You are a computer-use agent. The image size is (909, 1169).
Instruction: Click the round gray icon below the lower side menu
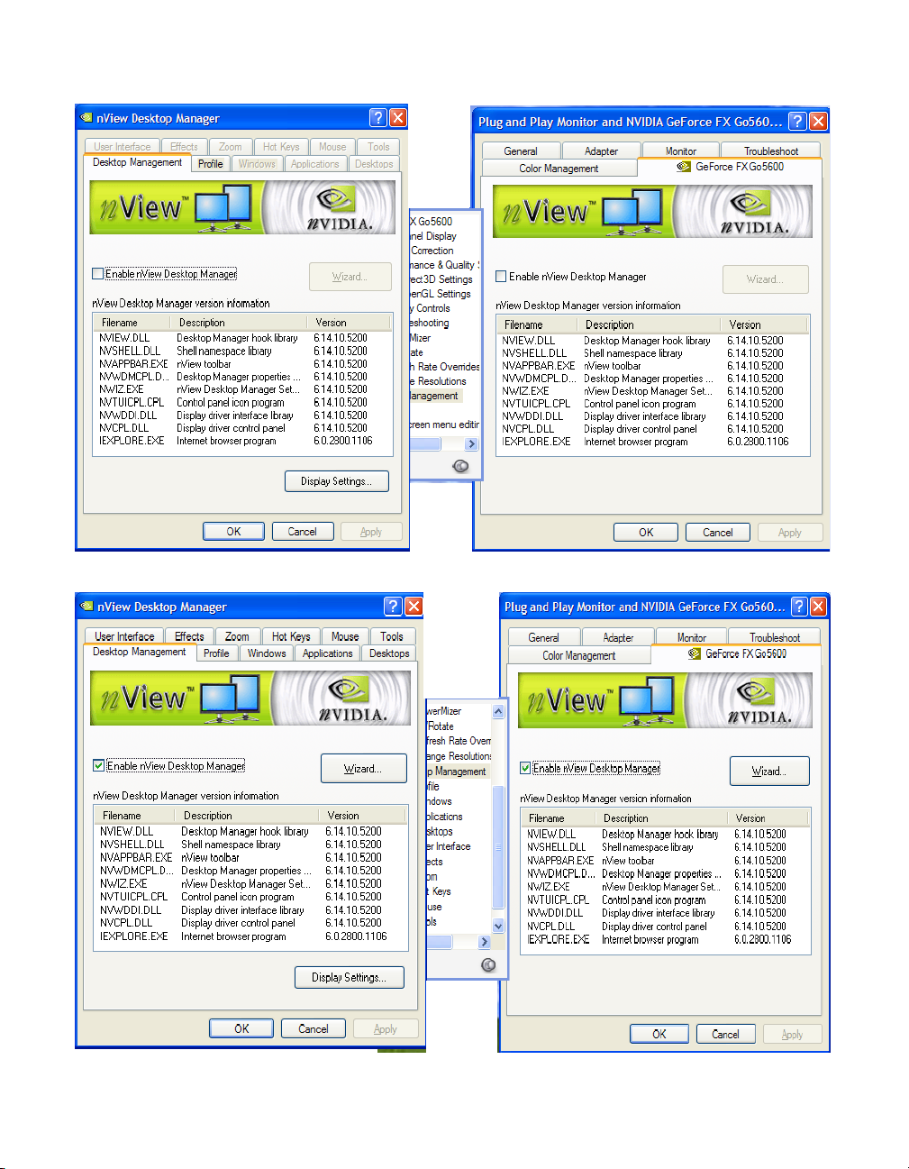tap(488, 965)
